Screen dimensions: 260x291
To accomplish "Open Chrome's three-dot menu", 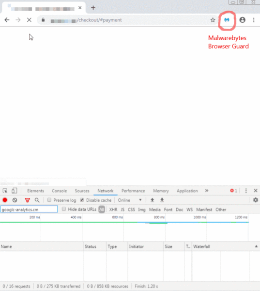I will coord(254,20).
